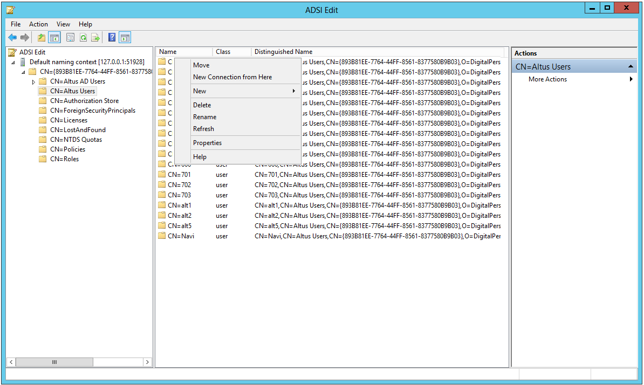This screenshot has width=644, height=385.
Task: Toggle the Action pane visibility icon
Action: pyautogui.click(x=125, y=37)
